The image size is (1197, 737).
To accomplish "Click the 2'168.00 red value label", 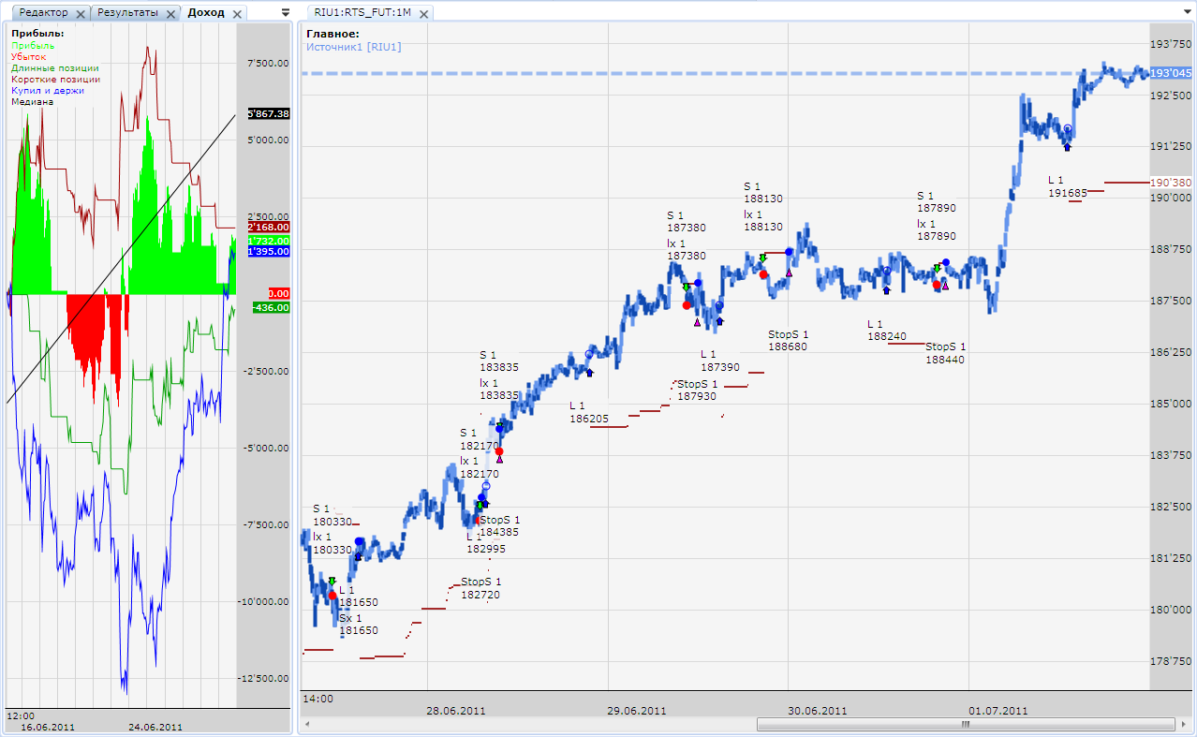I will [268, 228].
